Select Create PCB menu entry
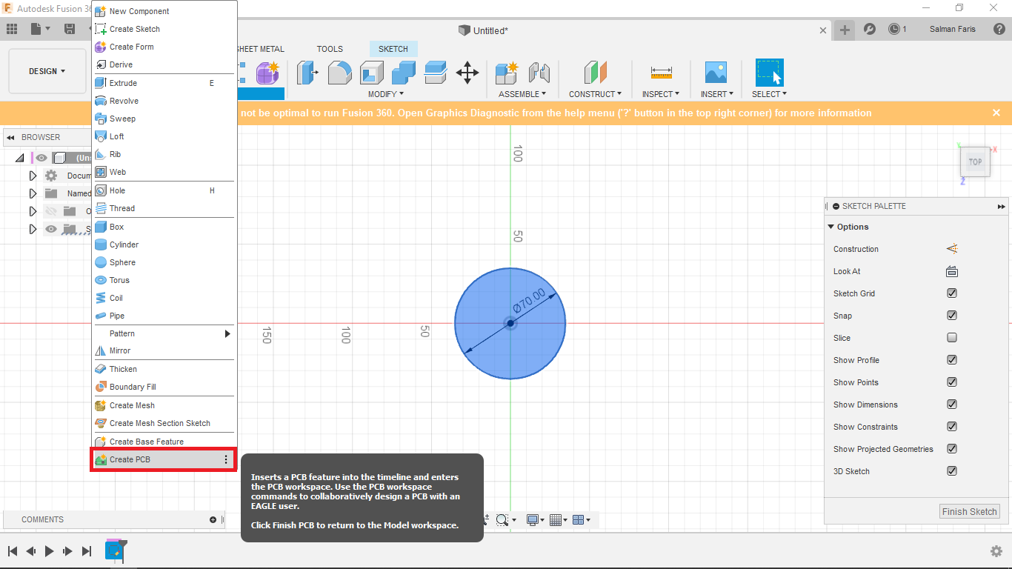 [x=130, y=459]
